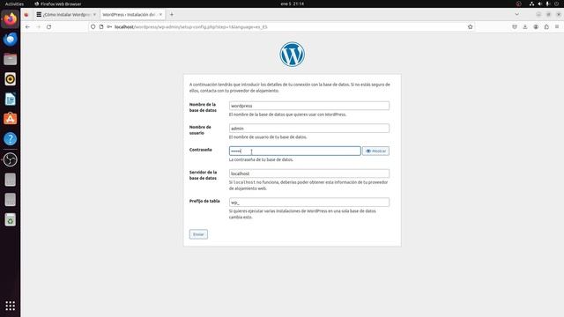The width and height of the screenshot is (564, 317).
Task: Click the browser forward arrow
Action: click(39, 27)
